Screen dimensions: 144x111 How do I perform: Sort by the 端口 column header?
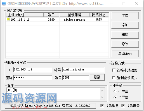pos(51,15)
